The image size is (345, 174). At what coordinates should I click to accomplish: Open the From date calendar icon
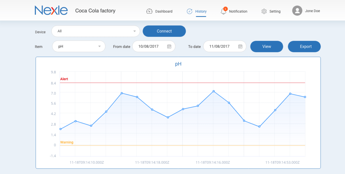coord(169,47)
